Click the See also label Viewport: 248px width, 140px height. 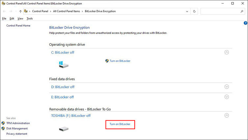(x=11, y=118)
